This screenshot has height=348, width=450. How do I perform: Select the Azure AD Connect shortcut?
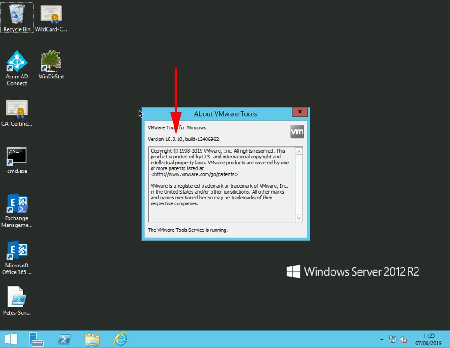coord(17,68)
